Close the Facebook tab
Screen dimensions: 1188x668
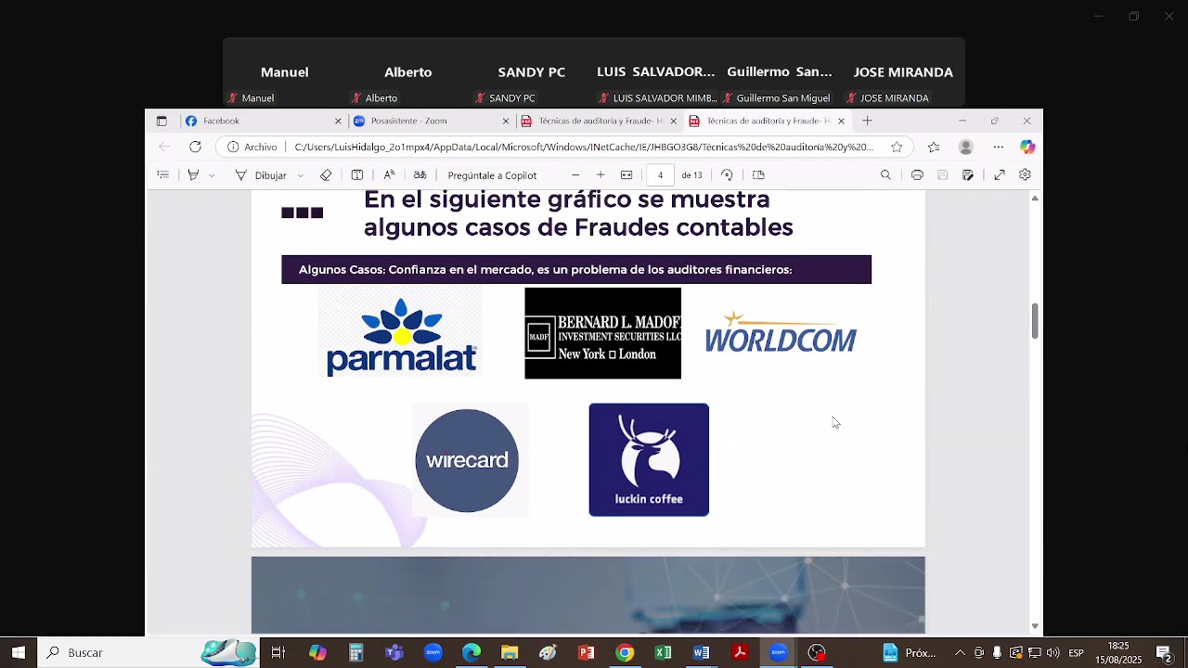(x=338, y=121)
